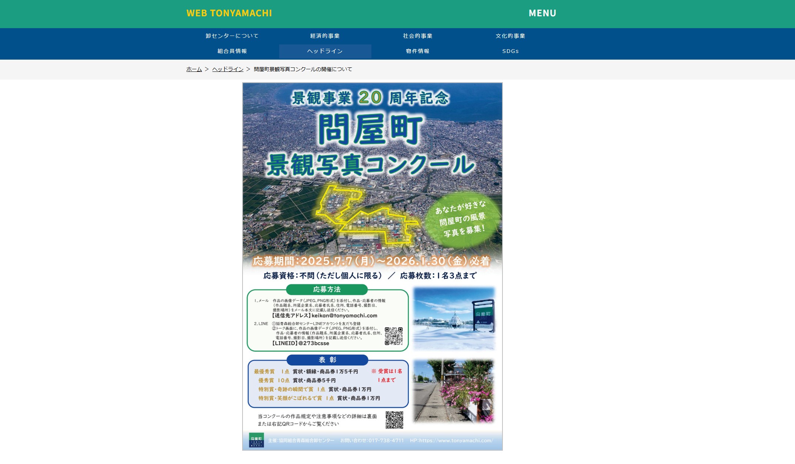Click the LINE QR code on poster
The width and height of the screenshot is (795, 464).
coord(393,336)
